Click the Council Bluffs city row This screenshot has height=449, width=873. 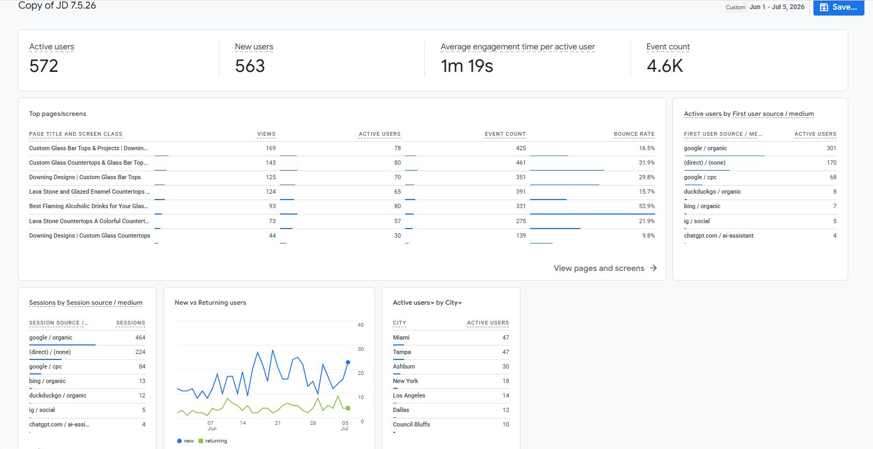[451, 424]
